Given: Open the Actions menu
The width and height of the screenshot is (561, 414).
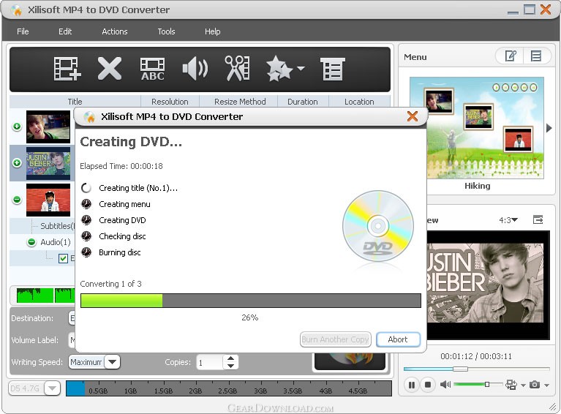Looking at the screenshot, I should point(115,31).
